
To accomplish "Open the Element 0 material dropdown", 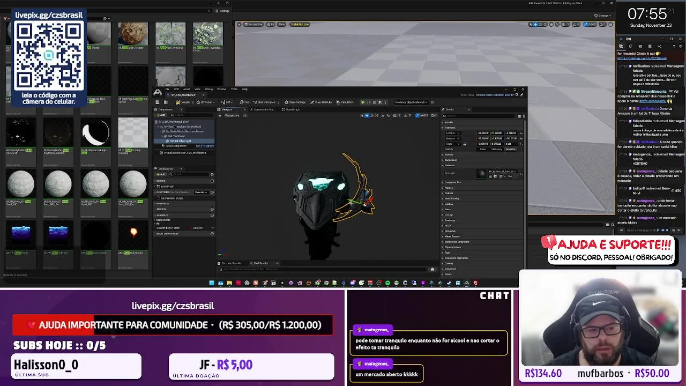I will (502, 172).
